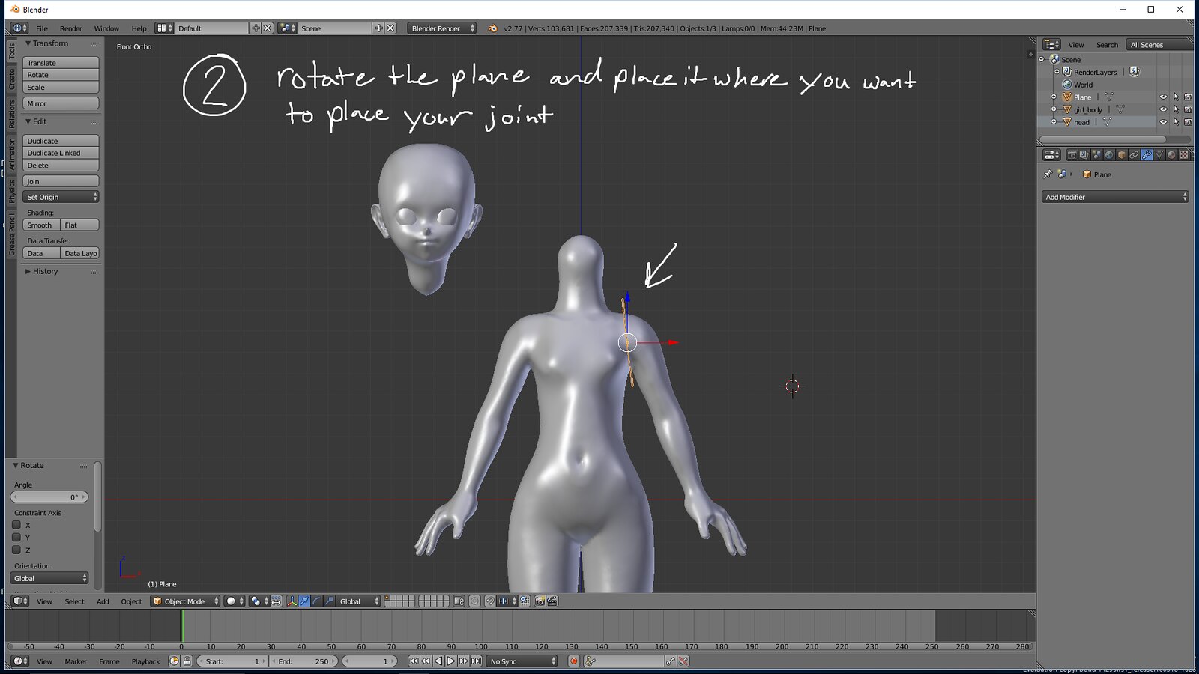Enable the X constraint axis checkbox
1199x674 pixels.
point(16,525)
